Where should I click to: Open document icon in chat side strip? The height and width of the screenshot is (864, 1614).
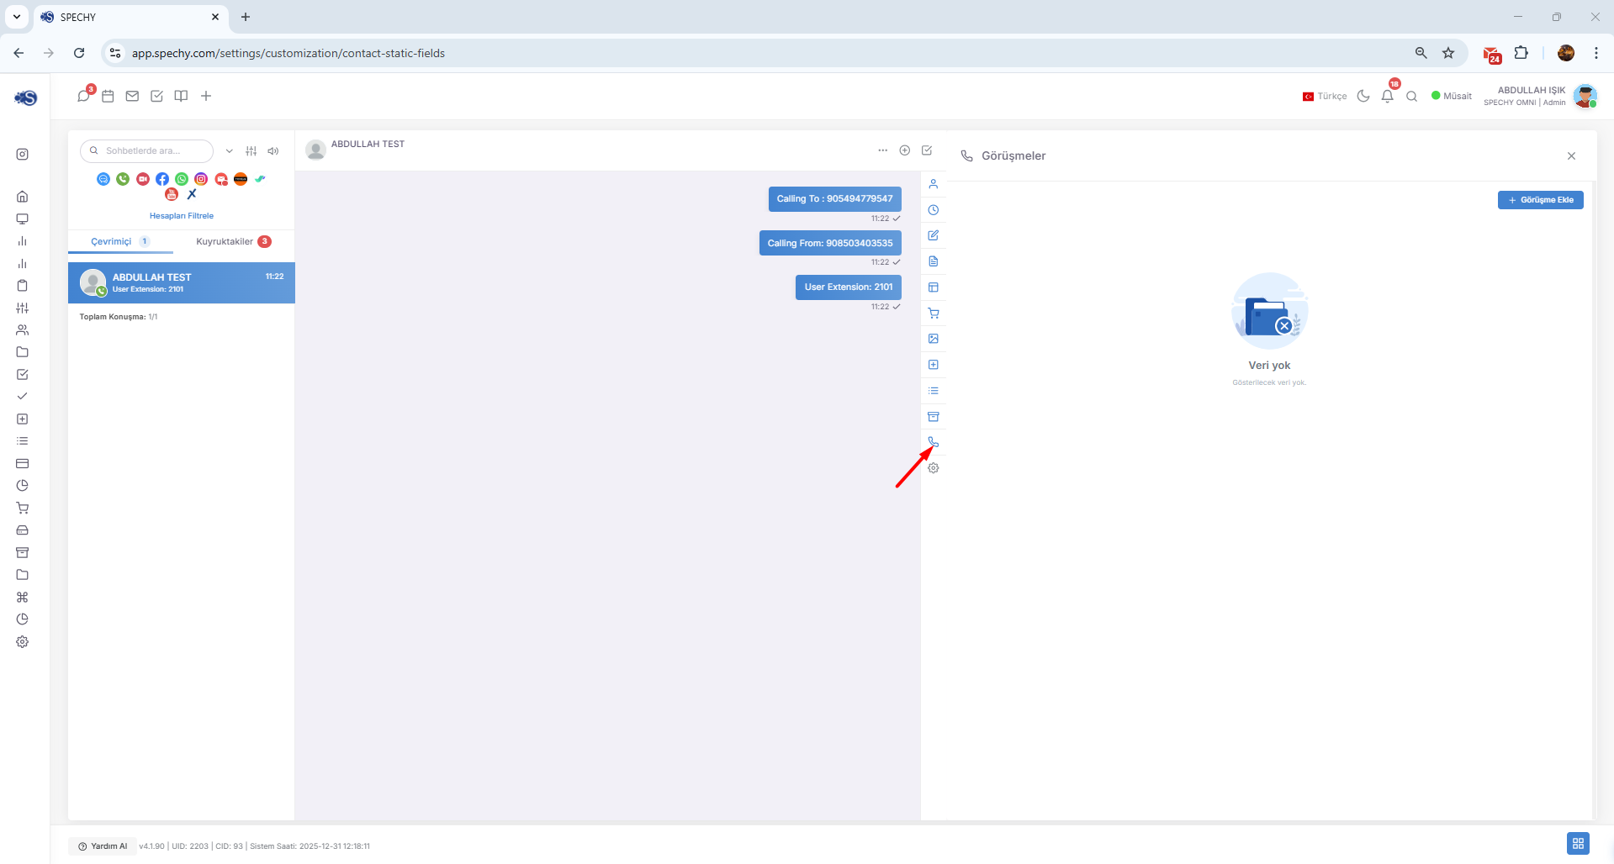934,261
